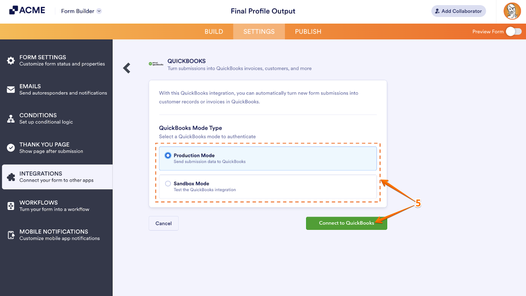The width and height of the screenshot is (526, 296).
Task: Switch to the BUILD tab
Action: [214, 31]
